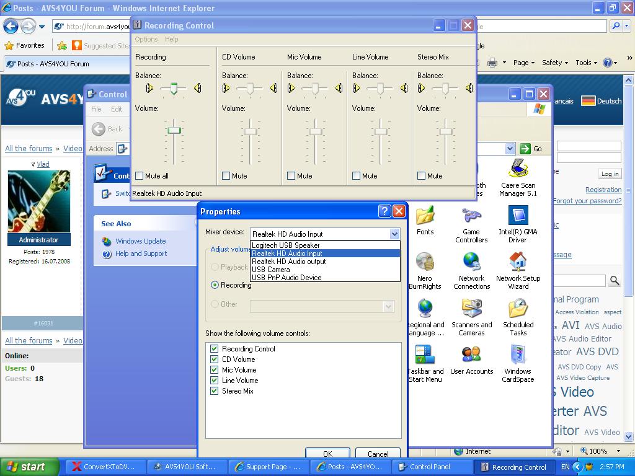Open the Registration link
This screenshot has height=476, width=635.
603,190
